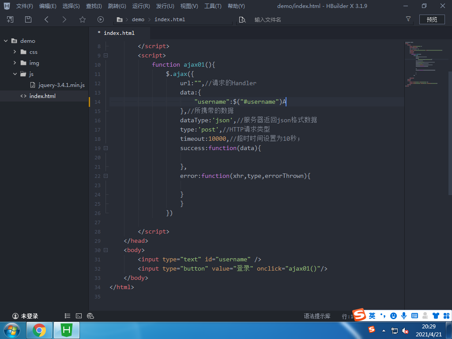Open the Sogou toolbox grid icon

[446, 316]
